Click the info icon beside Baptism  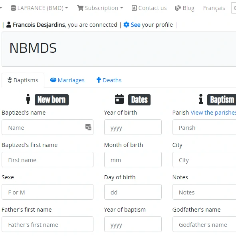pyautogui.click(x=201, y=99)
